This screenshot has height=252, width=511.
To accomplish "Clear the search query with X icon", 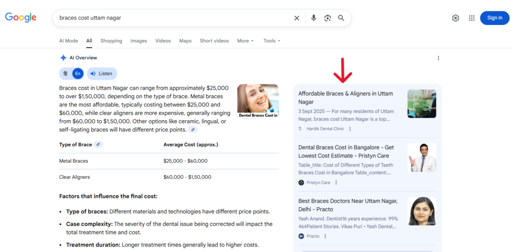I will pos(296,18).
